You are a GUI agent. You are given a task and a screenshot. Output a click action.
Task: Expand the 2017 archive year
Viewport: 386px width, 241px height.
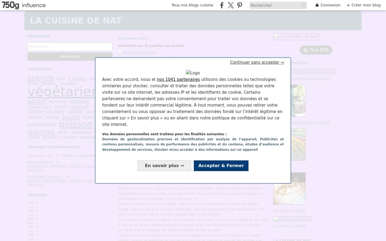[x=38, y=211]
